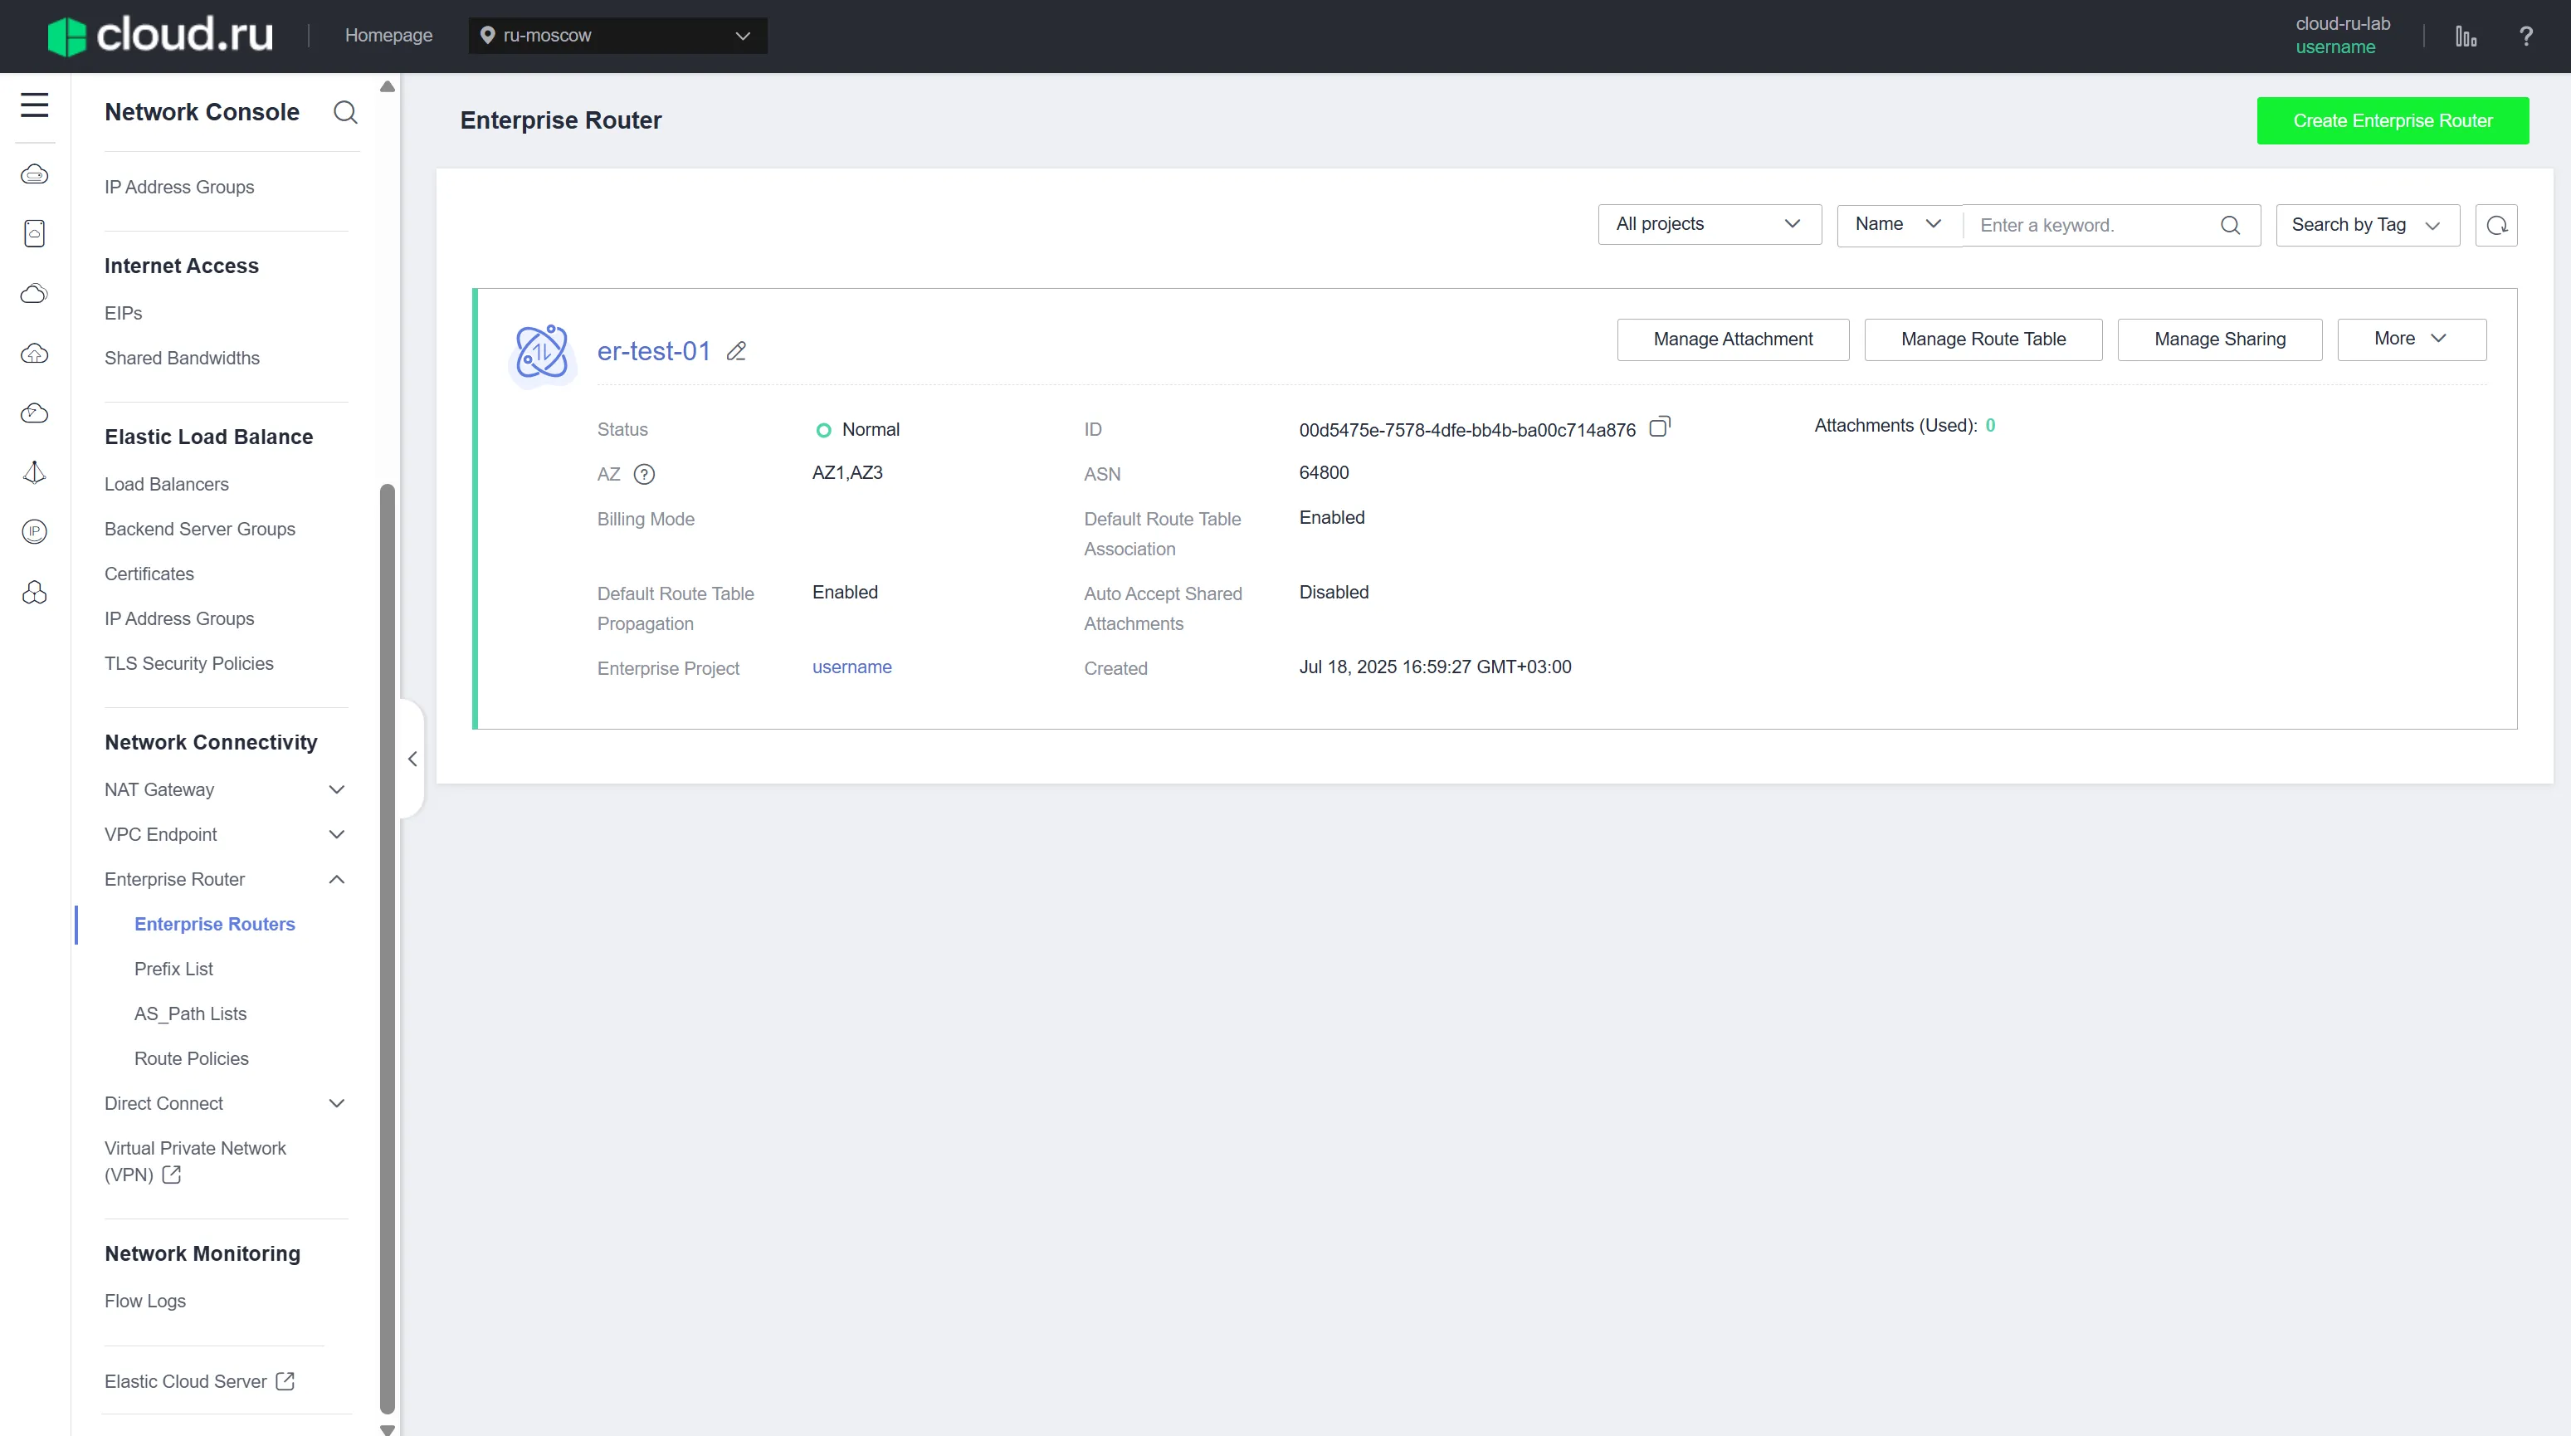
Task: Open Load Balancers menu item
Action: [167, 484]
